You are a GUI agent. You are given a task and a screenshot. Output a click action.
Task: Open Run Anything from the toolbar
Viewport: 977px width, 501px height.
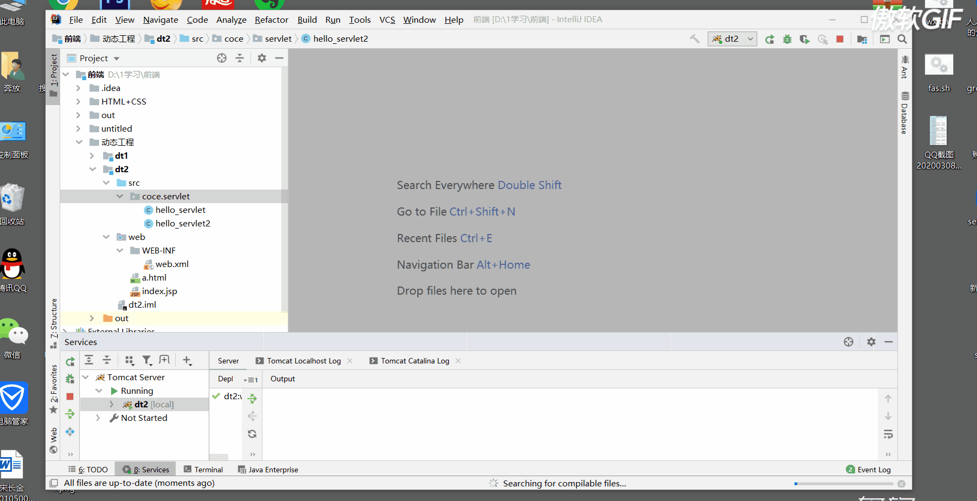point(885,39)
